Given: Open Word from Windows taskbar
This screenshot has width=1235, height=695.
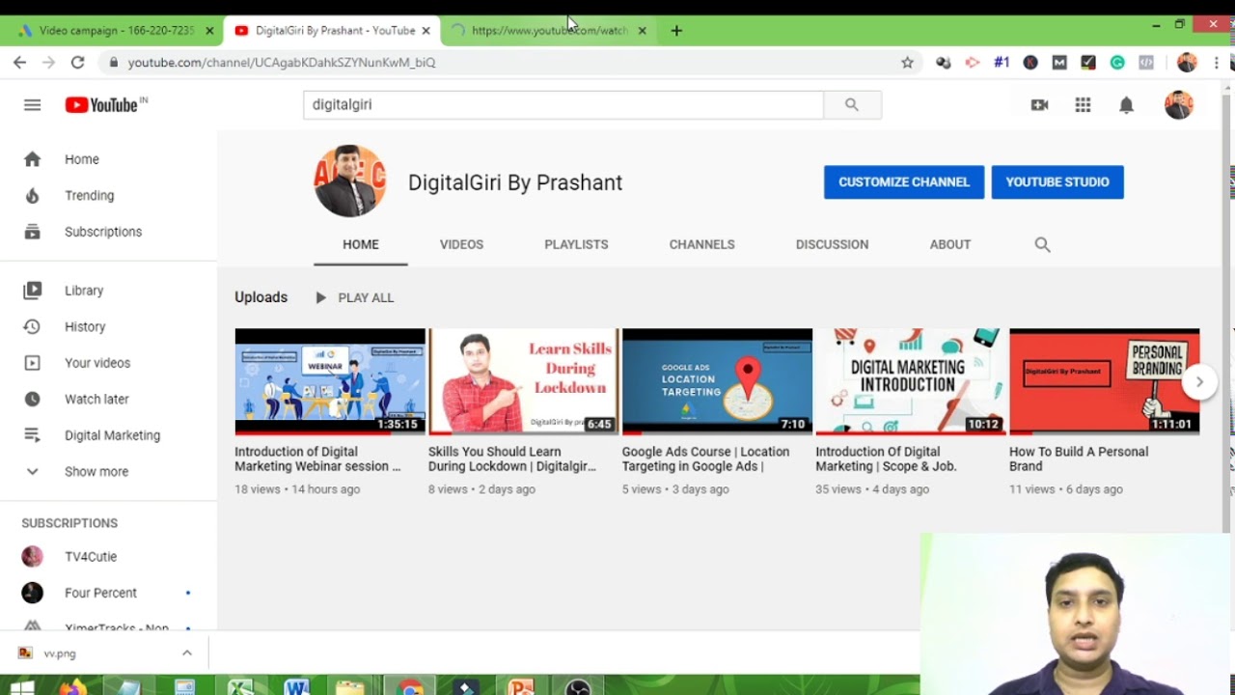Looking at the screenshot, I should click(x=296, y=687).
